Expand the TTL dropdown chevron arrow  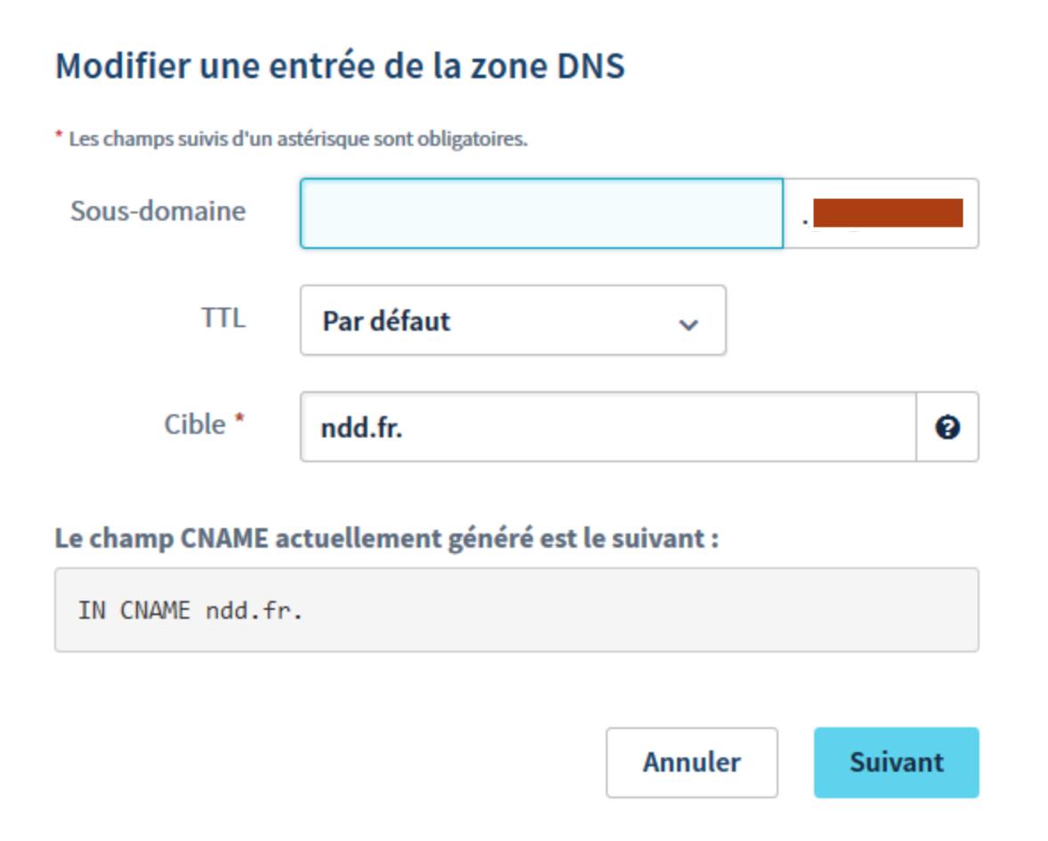688,324
